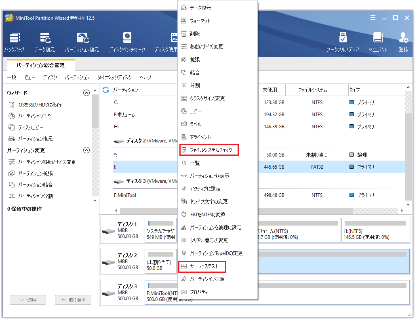417x322 pixels.
Task: Launch データ復元 from the top toolbar
Action: (x=45, y=42)
